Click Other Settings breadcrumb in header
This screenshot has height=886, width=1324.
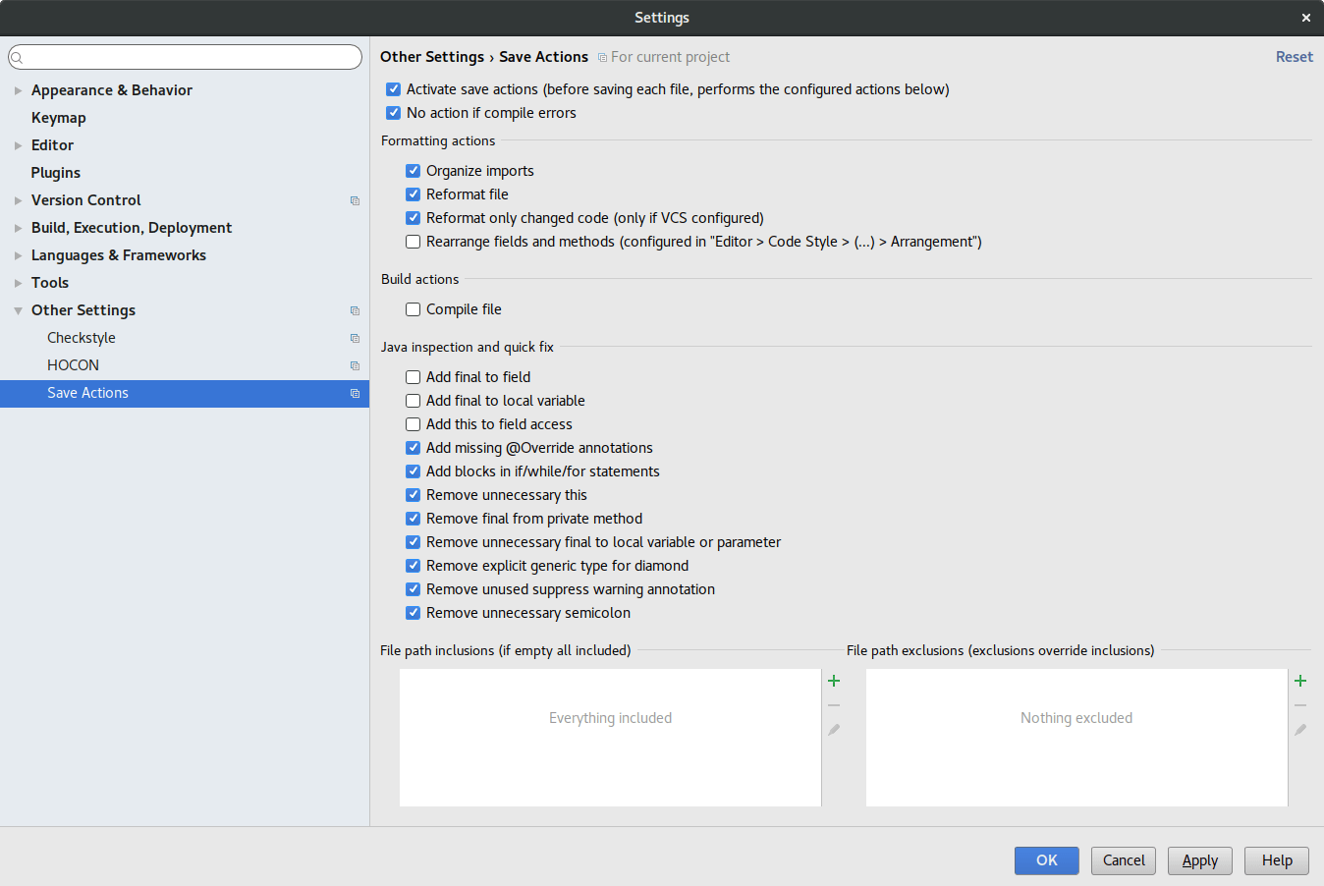click(x=432, y=57)
